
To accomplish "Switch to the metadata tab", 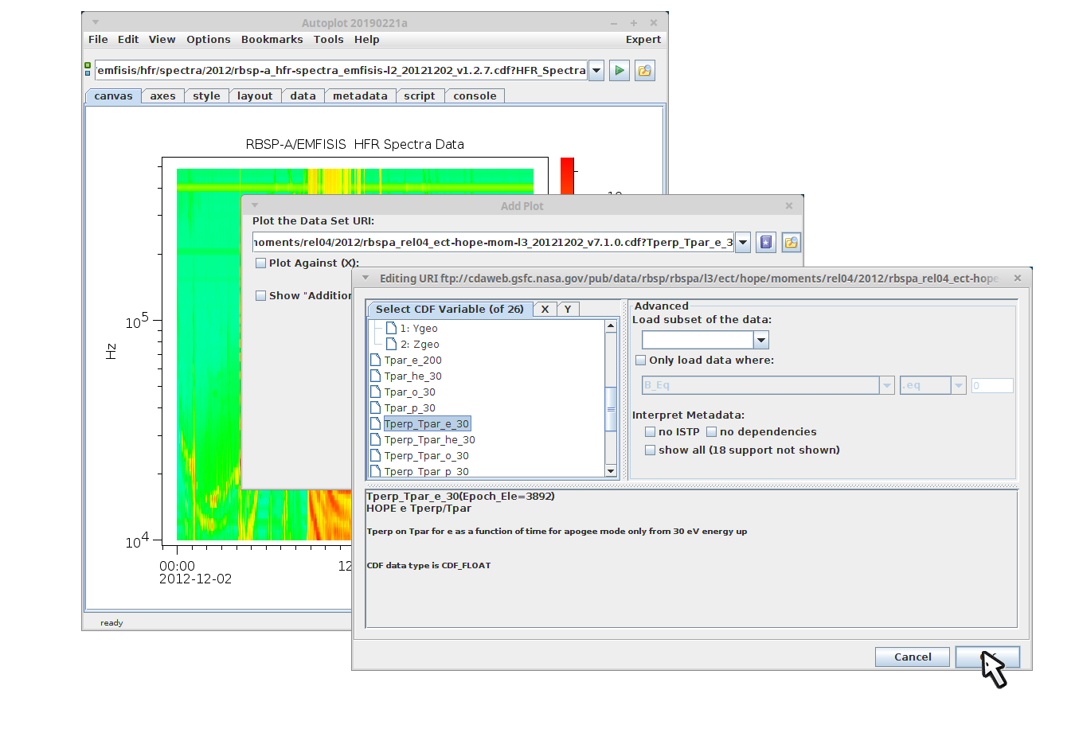I will click(x=360, y=96).
